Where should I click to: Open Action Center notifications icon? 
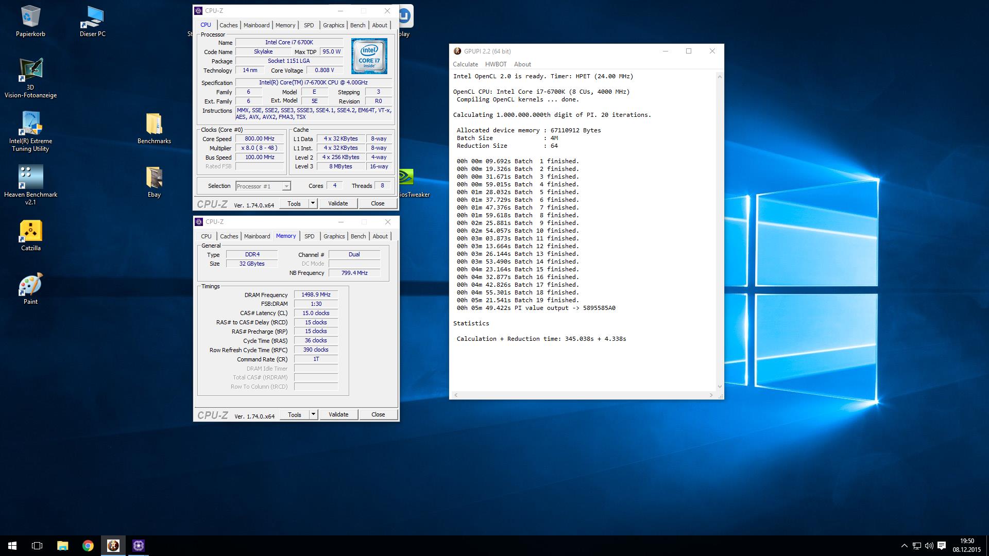coord(942,546)
